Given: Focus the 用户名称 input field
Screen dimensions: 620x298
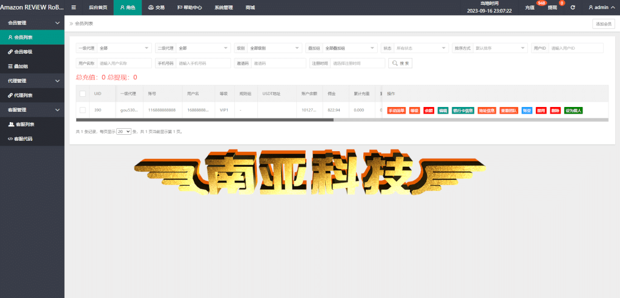Looking at the screenshot, I should (124, 63).
